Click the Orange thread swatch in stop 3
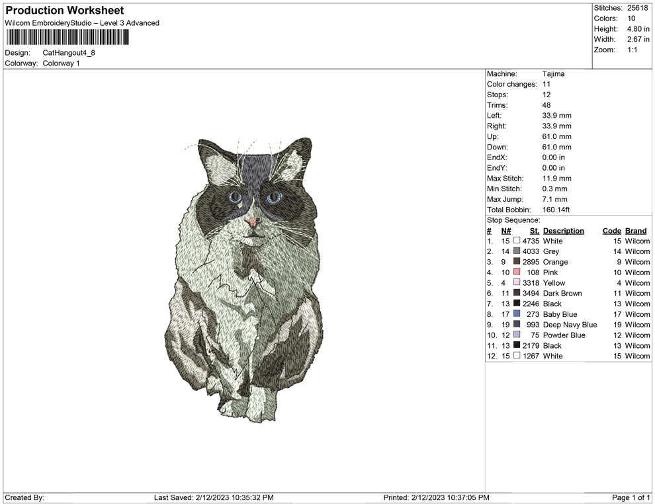 (517, 261)
